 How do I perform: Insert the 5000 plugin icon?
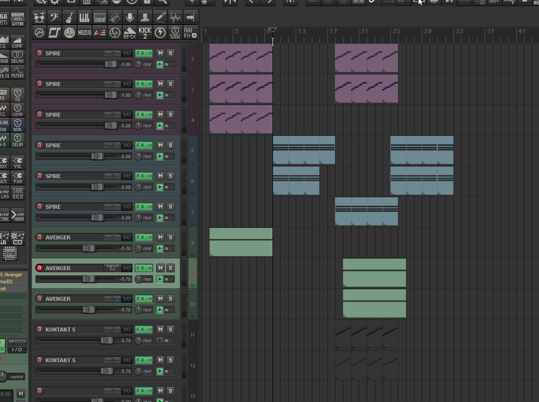175,33
